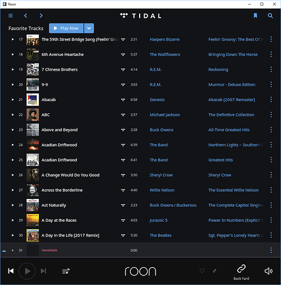
Task: Open The Wallflowers artist link
Action: pos(165,54)
